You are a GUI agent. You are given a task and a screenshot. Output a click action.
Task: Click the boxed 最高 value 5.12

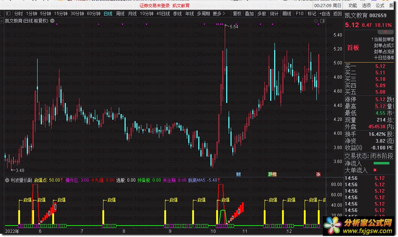pos(380,106)
